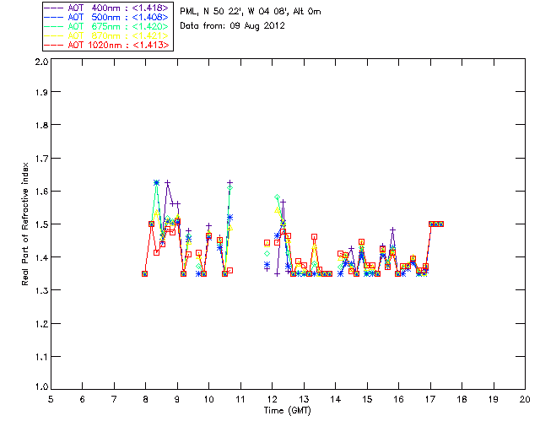
Task: Click the y-axis tick label 2.0
Action: click(x=41, y=62)
